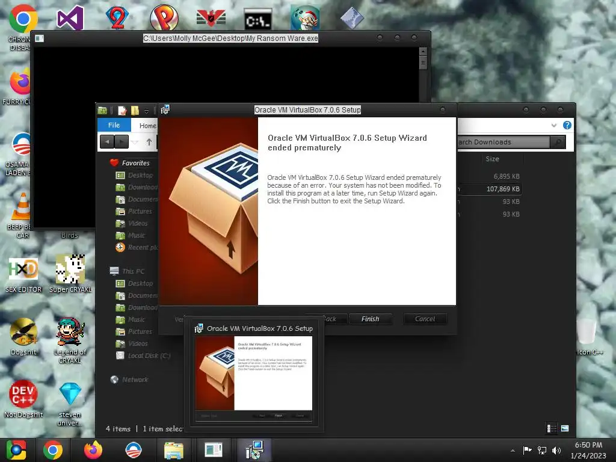Open the Obama logo taskbar icon

pyautogui.click(x=133, y=450)
